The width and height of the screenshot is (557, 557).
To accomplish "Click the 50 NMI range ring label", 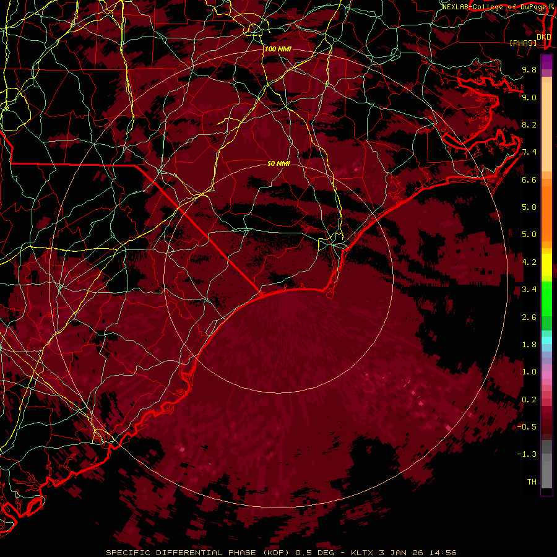I will (x=278, y=163).
